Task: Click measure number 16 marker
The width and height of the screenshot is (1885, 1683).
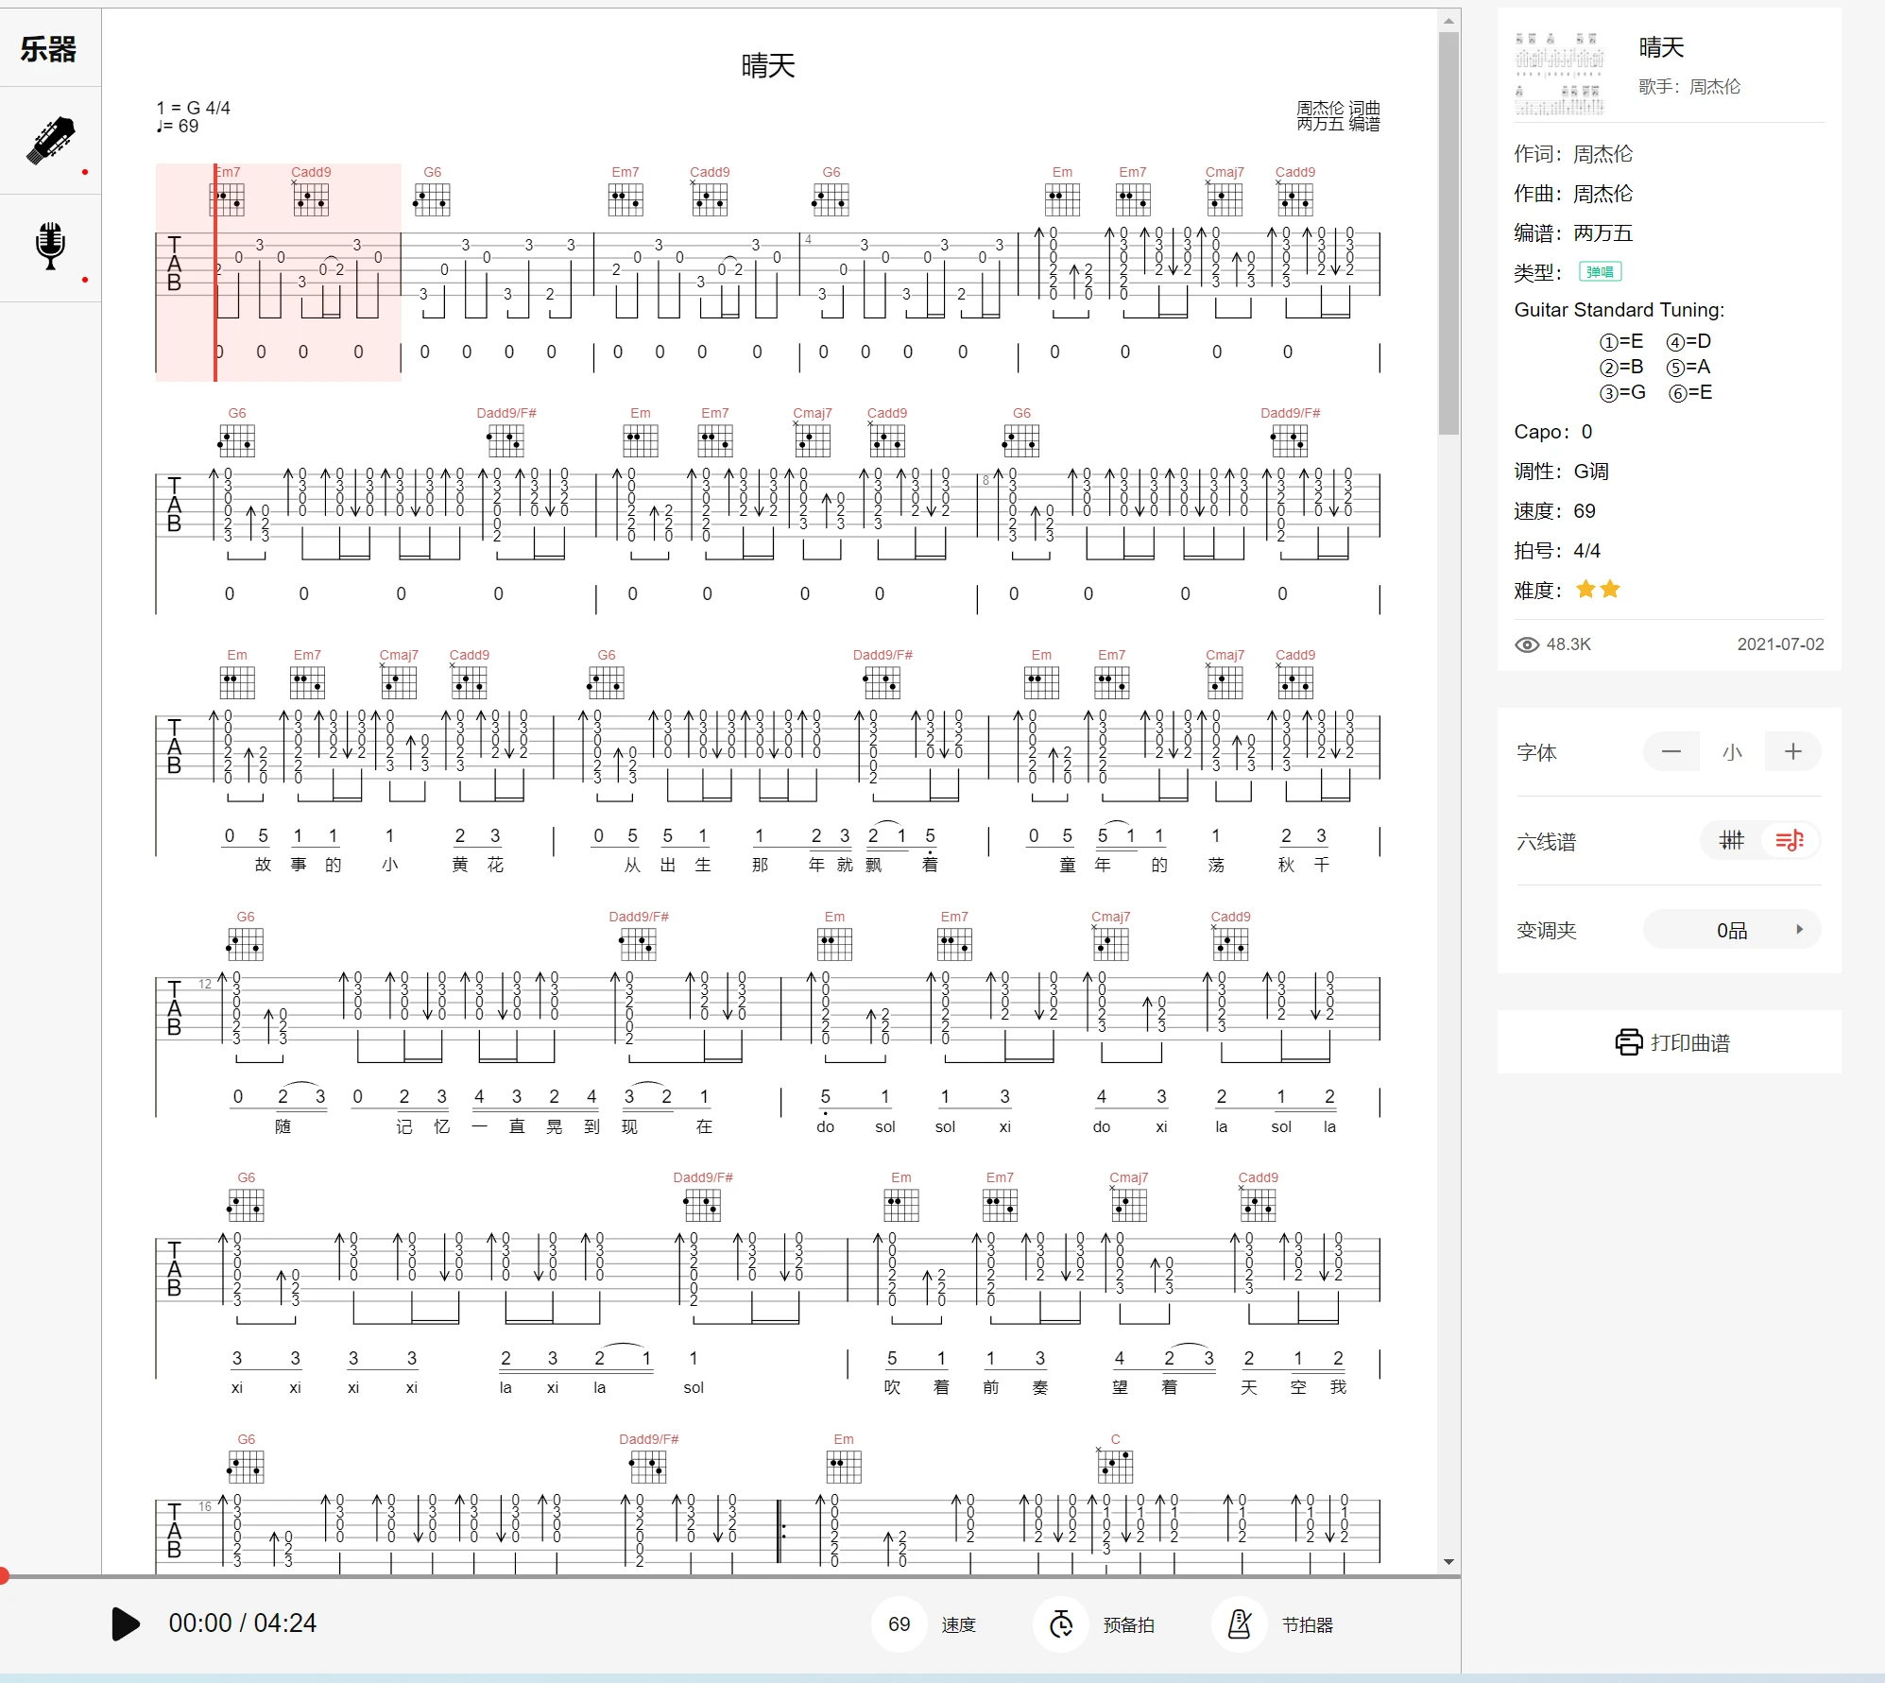Action: pos(205,1506)
